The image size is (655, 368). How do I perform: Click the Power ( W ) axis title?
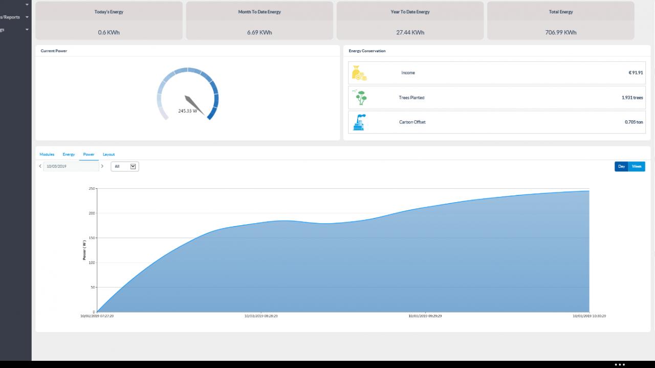pyautogui.click(x=84, y=250)
